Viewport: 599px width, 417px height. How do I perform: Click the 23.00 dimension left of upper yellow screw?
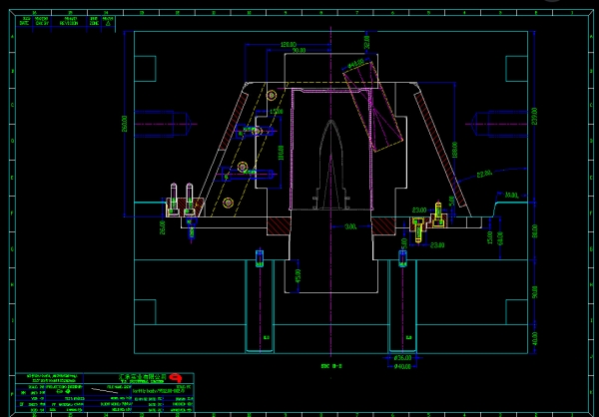[419, 210]
